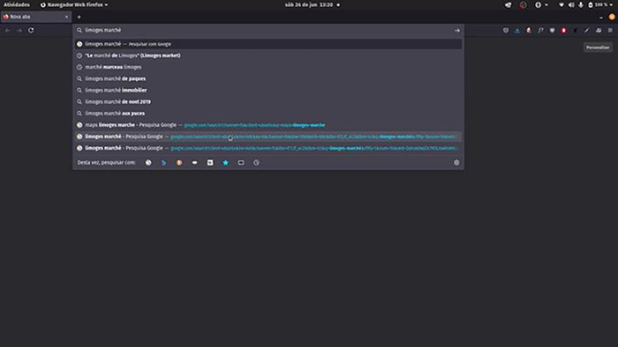This screenshot has height=347, width=618.
Task: Select suggestion 'limoges marché de paques'
Action: click(268, 78)
